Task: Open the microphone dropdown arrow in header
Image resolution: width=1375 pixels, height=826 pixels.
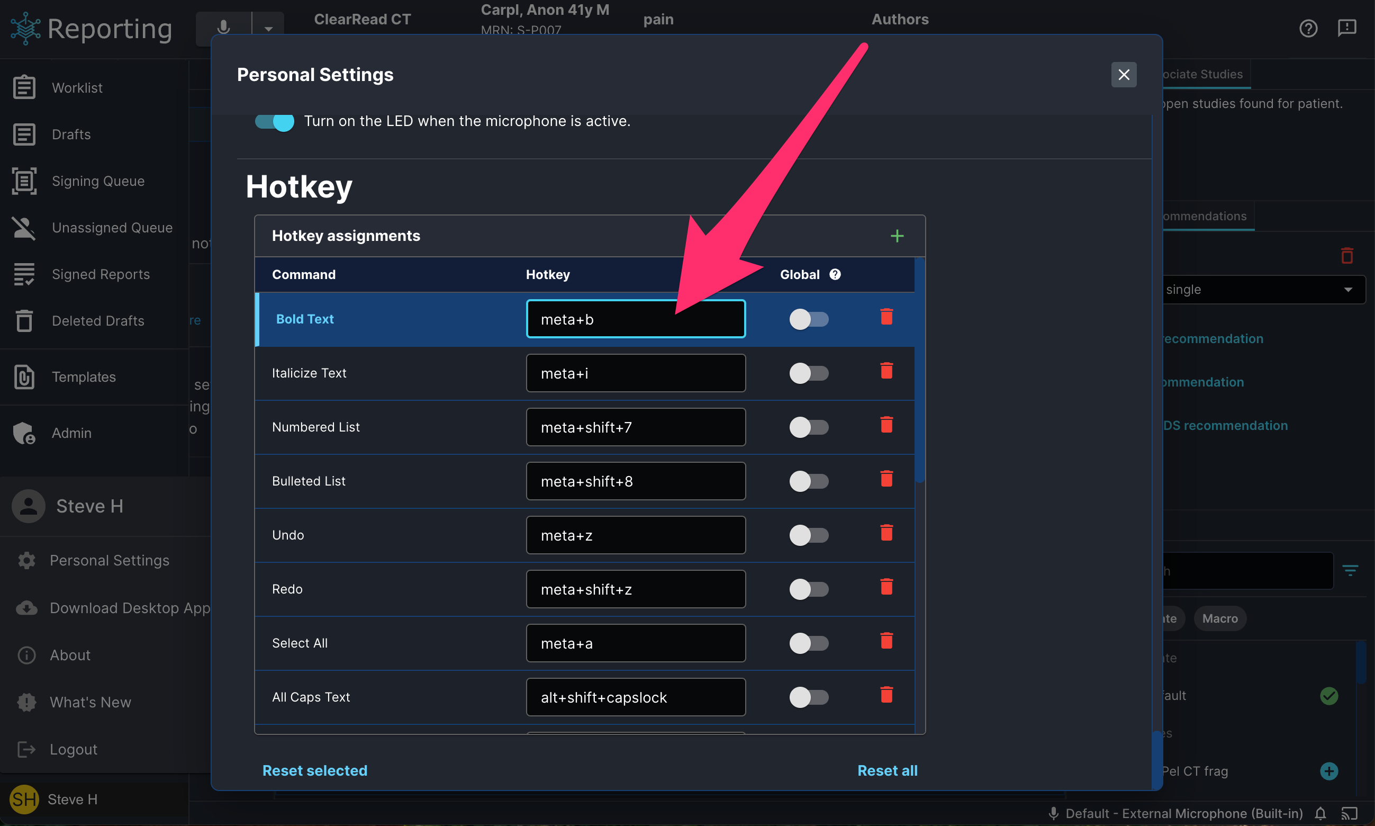Action: tap(268, 28)
